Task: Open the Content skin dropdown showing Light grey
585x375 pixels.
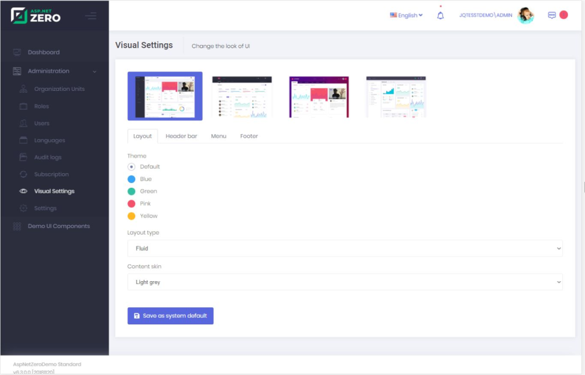Action: click(344, 282)
